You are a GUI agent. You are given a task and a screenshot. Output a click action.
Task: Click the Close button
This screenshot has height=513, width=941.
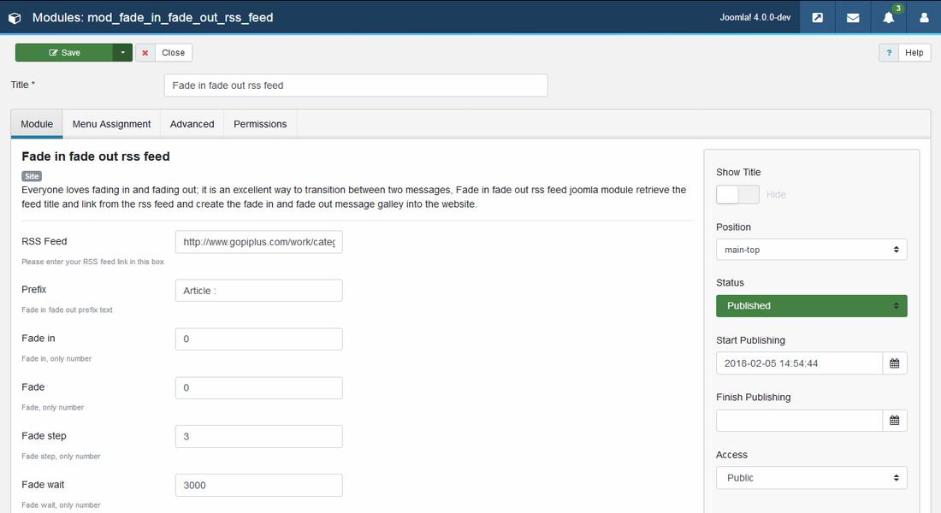(174, 53)
